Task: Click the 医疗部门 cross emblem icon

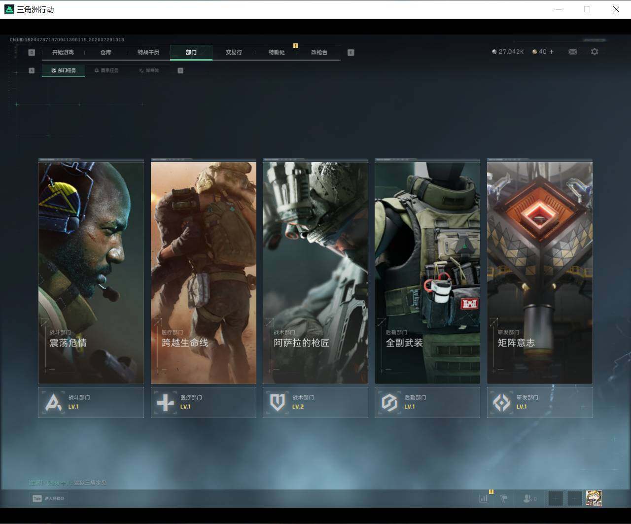Action: [x=165, y=403]
